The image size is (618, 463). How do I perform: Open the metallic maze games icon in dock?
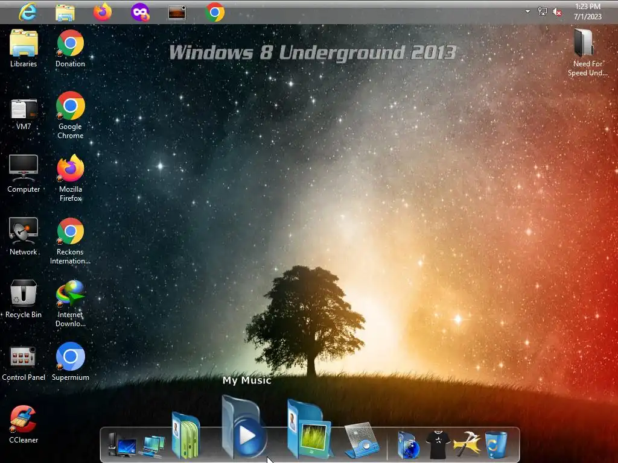pos(362,440)
